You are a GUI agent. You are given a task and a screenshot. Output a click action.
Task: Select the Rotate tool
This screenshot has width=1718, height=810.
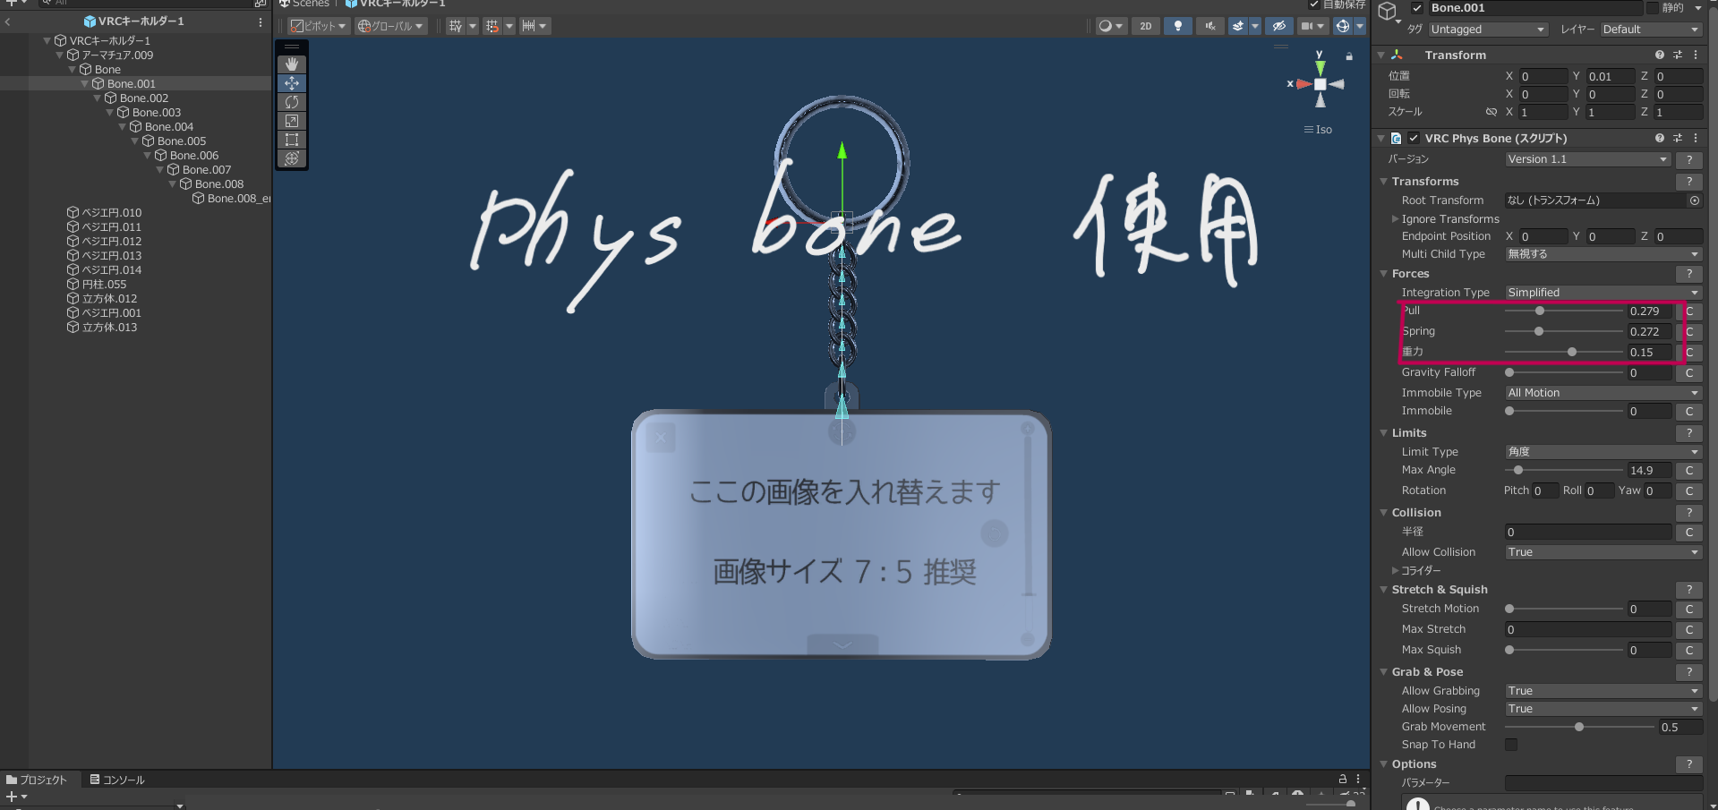click(291, 102)
